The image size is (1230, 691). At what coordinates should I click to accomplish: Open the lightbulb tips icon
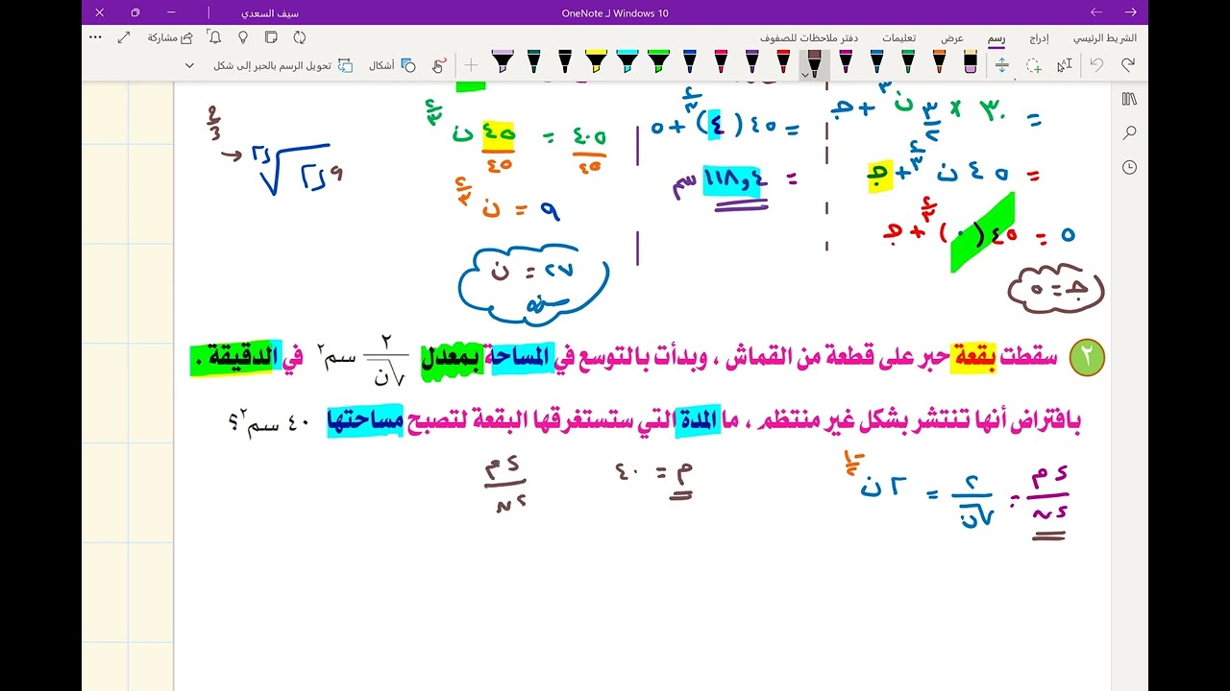pyautogui.click(x=243, y=37)
